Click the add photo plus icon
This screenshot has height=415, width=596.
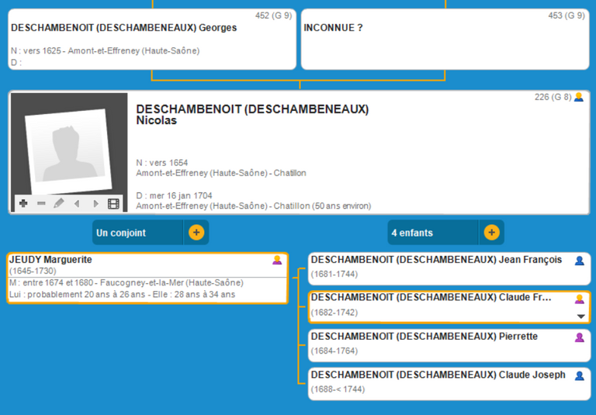23,204
